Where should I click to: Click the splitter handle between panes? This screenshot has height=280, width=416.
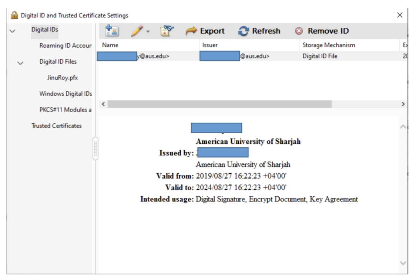(95, 149)
